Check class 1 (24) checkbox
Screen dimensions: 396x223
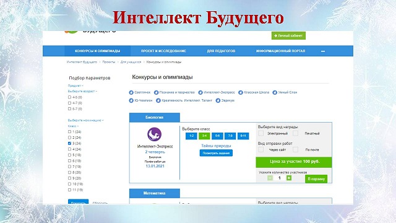(x=69, y=132)
